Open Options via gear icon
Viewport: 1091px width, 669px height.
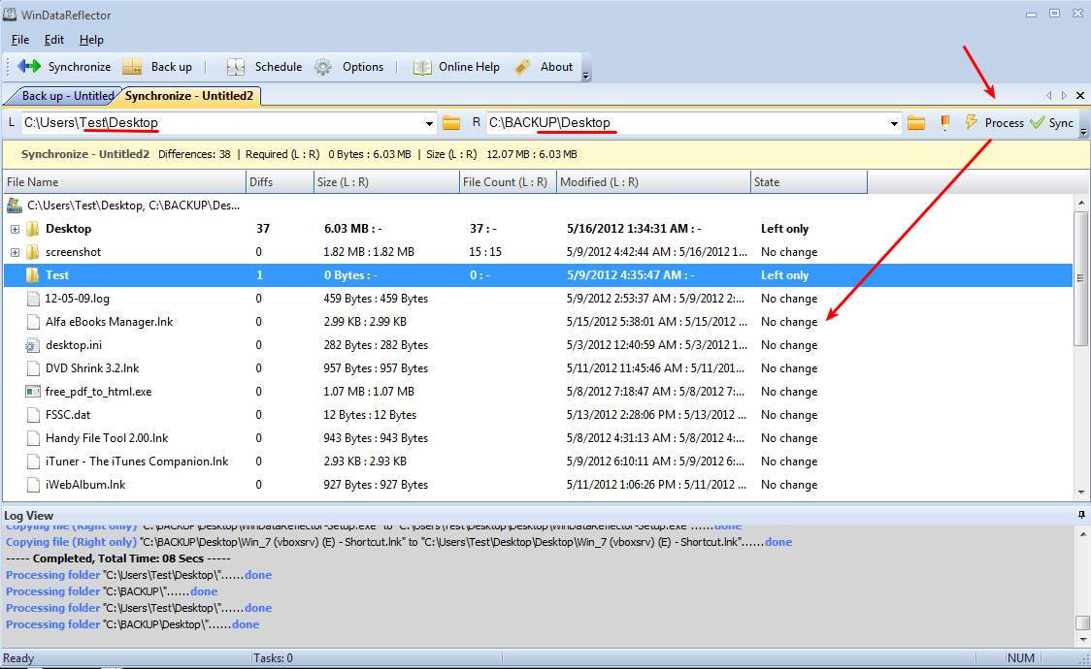coord(323,67)
